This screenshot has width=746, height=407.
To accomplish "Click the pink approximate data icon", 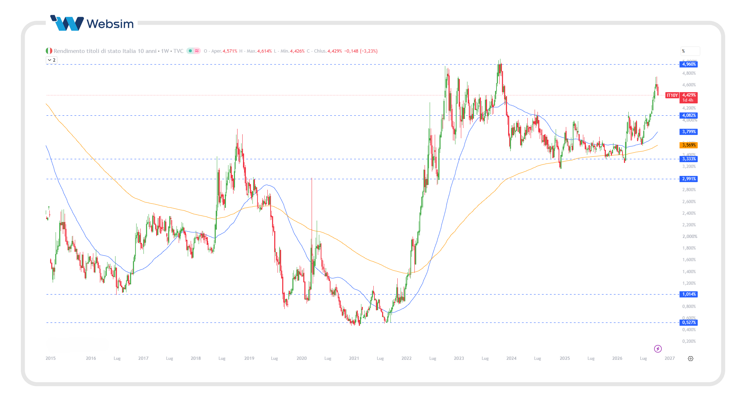I will (x=197, y=51).
